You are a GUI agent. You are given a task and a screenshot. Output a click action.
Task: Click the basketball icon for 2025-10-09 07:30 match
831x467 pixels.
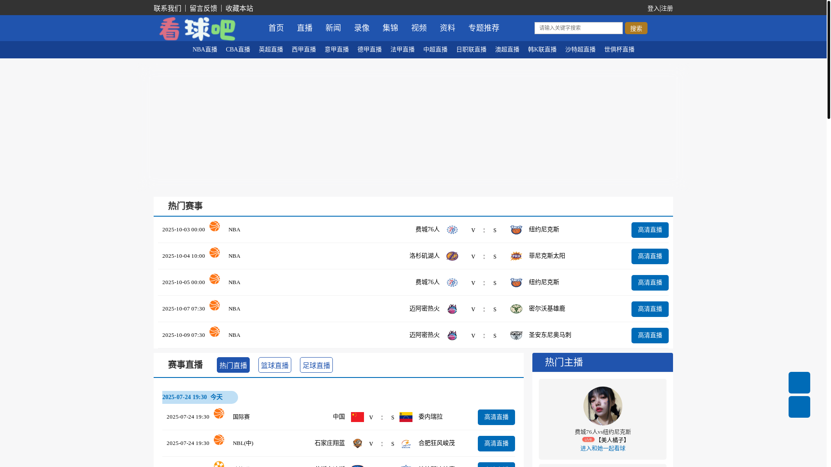coord(215,332)
